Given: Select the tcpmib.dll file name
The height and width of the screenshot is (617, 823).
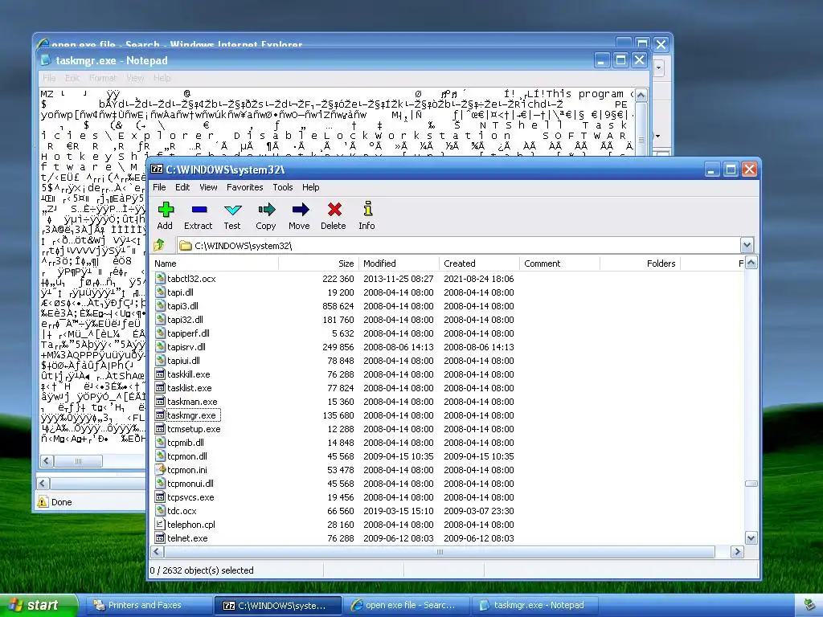Looking at the screenshot, I should 186,443.
